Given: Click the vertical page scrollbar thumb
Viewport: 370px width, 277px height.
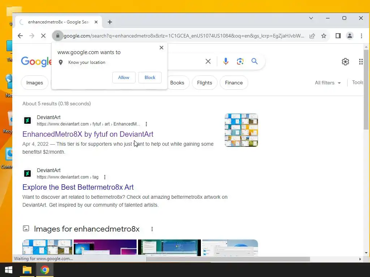Looking at the screenshot, I should pyautogui.click(x=366, y=89).
